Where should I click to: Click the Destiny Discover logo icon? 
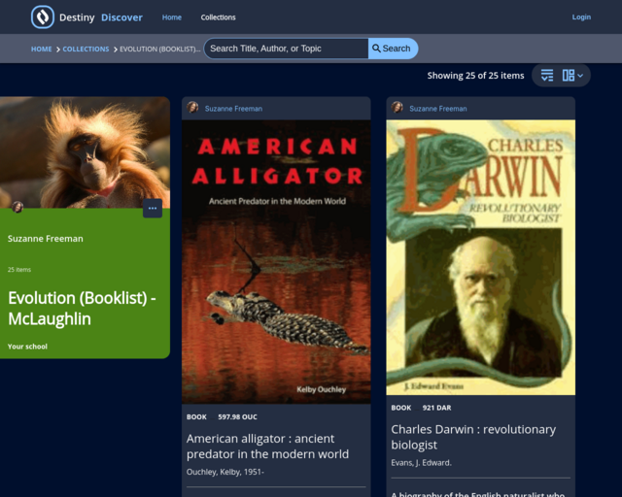[43, 17]
